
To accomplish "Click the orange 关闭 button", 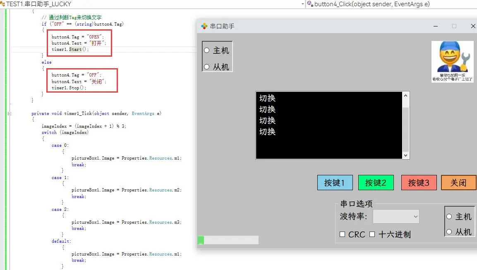I will (x=458, y=183).
